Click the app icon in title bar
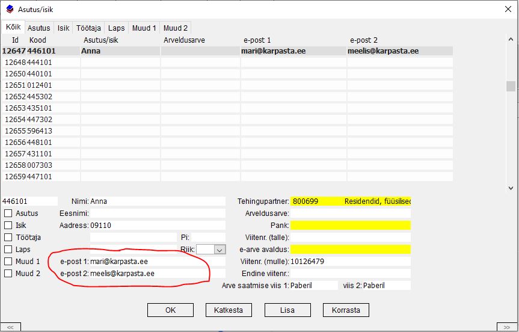The height and width of the screenshot is (332, 519). 9,8
